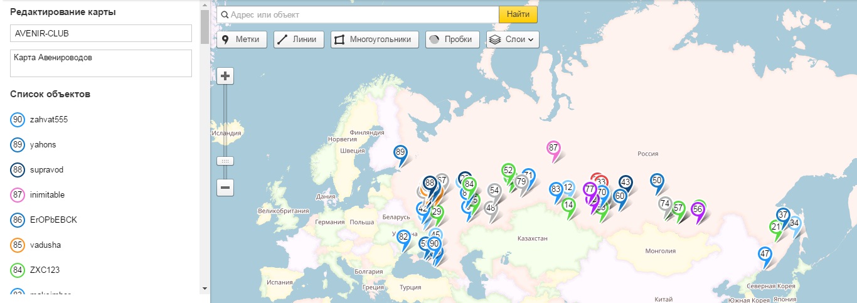This screenshot has height=303, width=857.
Task: Select green marker 52 on map
Action: click(508, 170)
